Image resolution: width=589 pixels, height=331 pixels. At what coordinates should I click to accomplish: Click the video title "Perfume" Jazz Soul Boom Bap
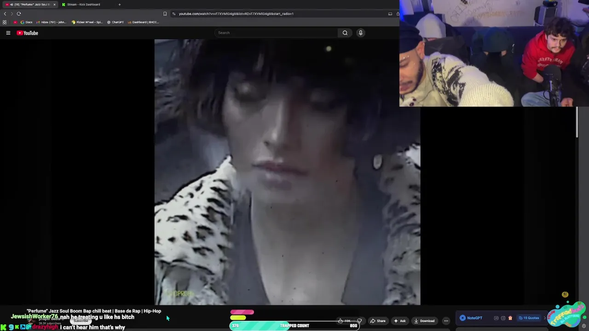(94, 311)
